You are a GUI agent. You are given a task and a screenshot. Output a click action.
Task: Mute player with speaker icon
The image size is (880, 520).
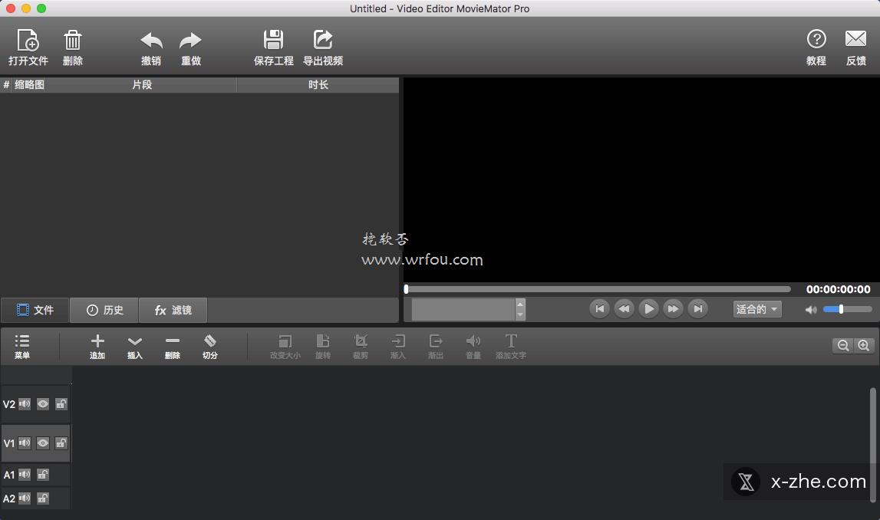[x=810, y=310]
